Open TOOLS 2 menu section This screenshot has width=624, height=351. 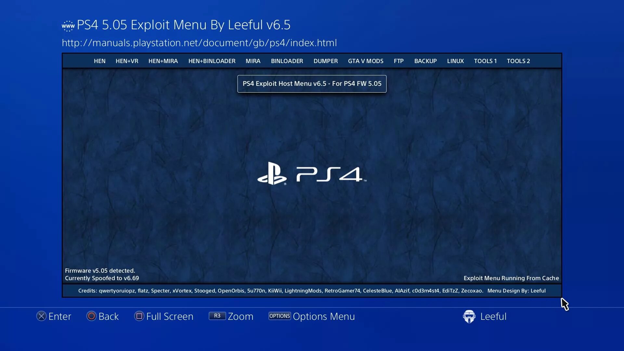[x=518, y=60]
